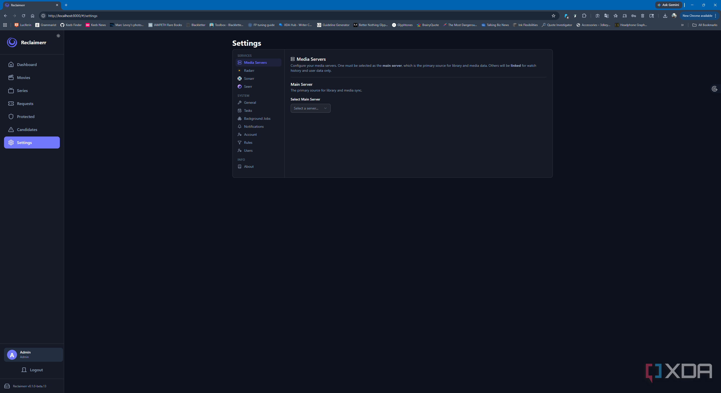Click the Logout button

point(32,370)
